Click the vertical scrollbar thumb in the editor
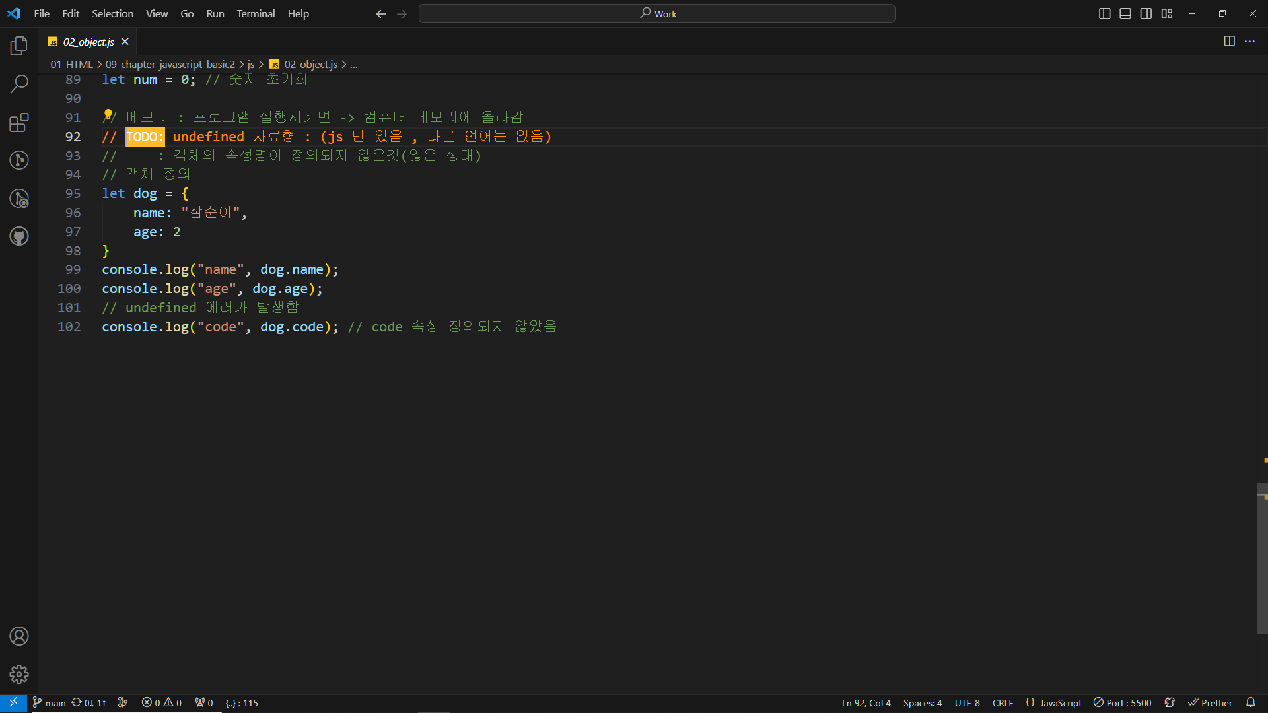Screen dimensions: 1268x713 (x=1261, y=558)
